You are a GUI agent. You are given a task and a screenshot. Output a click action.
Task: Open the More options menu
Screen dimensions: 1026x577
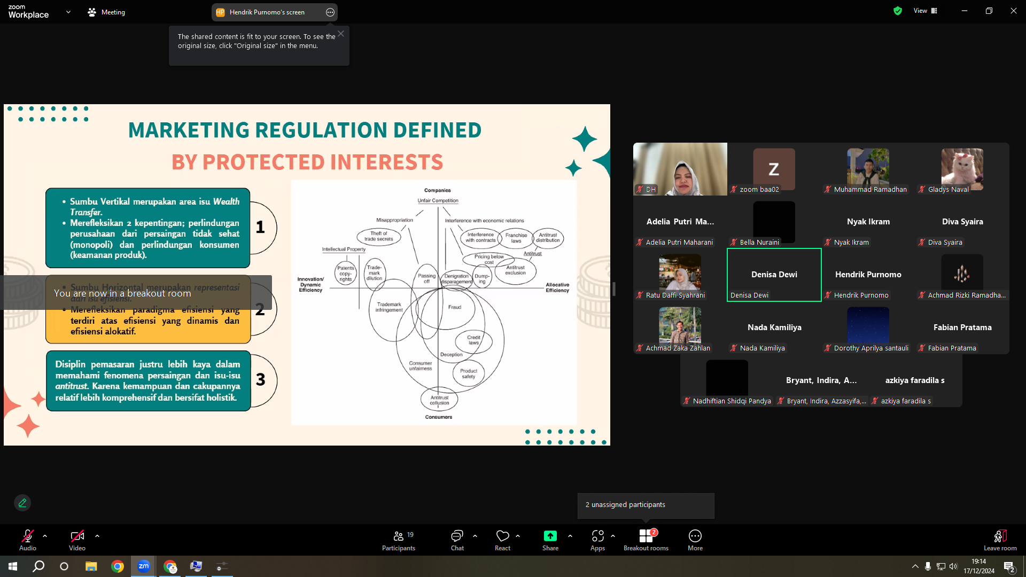pos(695,540)
